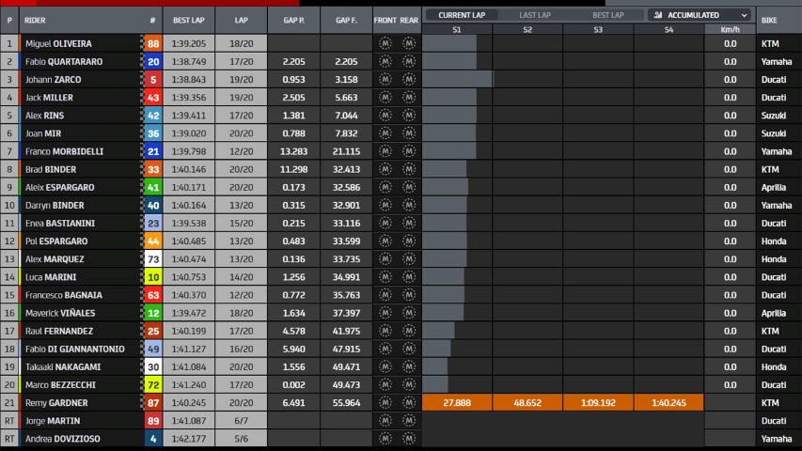Click Brad Binder's front tyre icon
Screen dimensions: 802x451
tap(385, 169)
